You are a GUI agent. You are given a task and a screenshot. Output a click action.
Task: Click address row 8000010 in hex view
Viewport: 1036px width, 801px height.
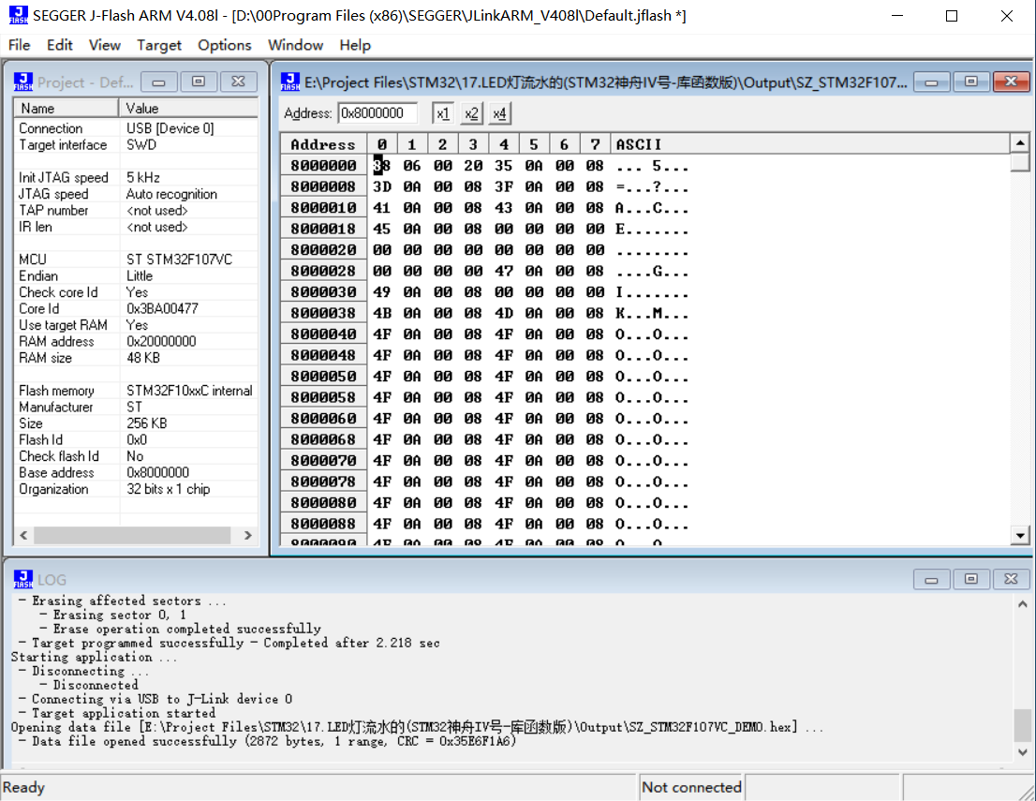coord(323,208)
